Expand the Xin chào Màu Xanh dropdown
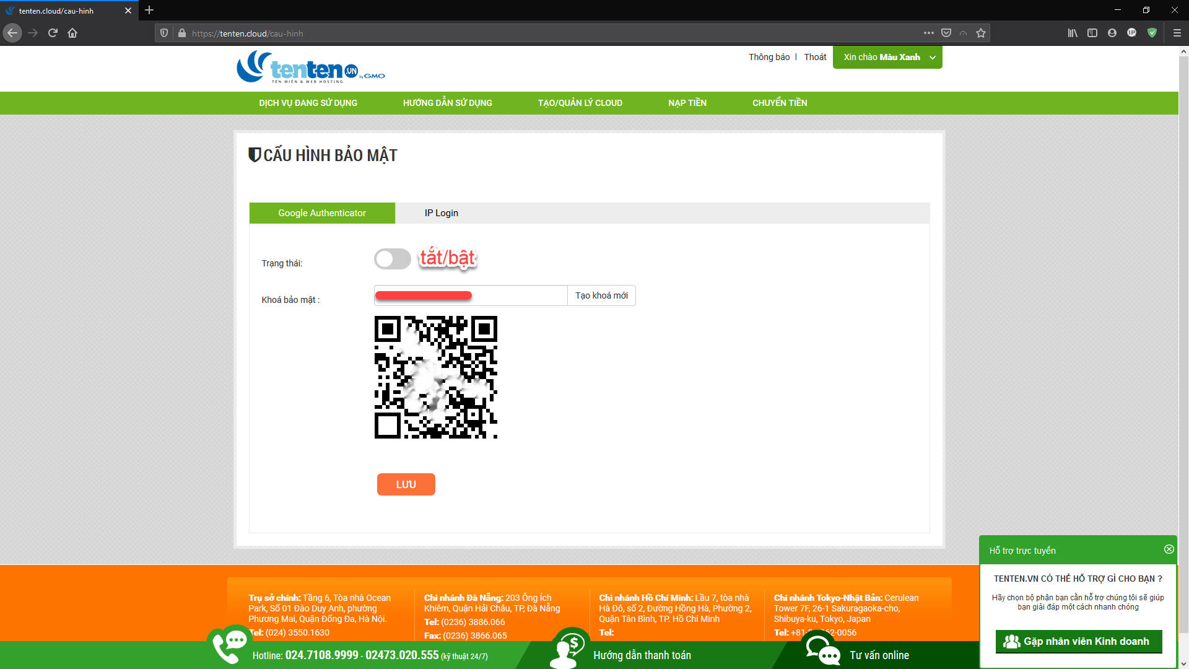Screen dimensions: 1189x669 [887, 57]
